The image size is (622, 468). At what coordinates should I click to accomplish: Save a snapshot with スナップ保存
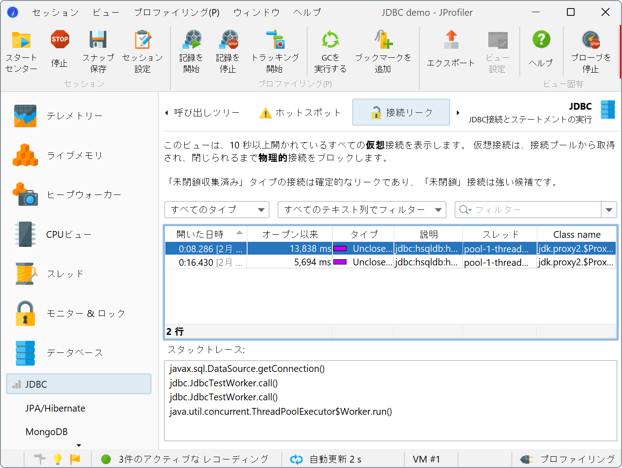pyautogui.click(x=98, y=52)
